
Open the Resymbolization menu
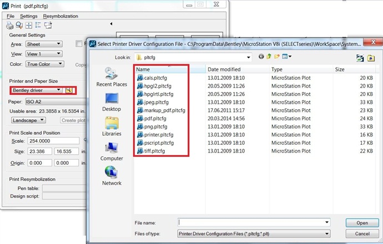(x=61, y=16)
